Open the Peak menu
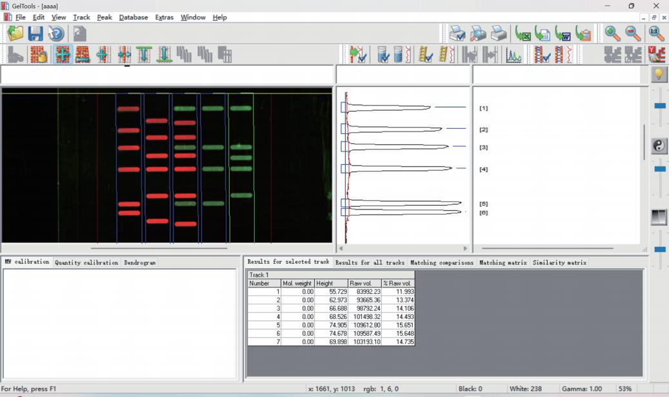 [x=104, y=17]
